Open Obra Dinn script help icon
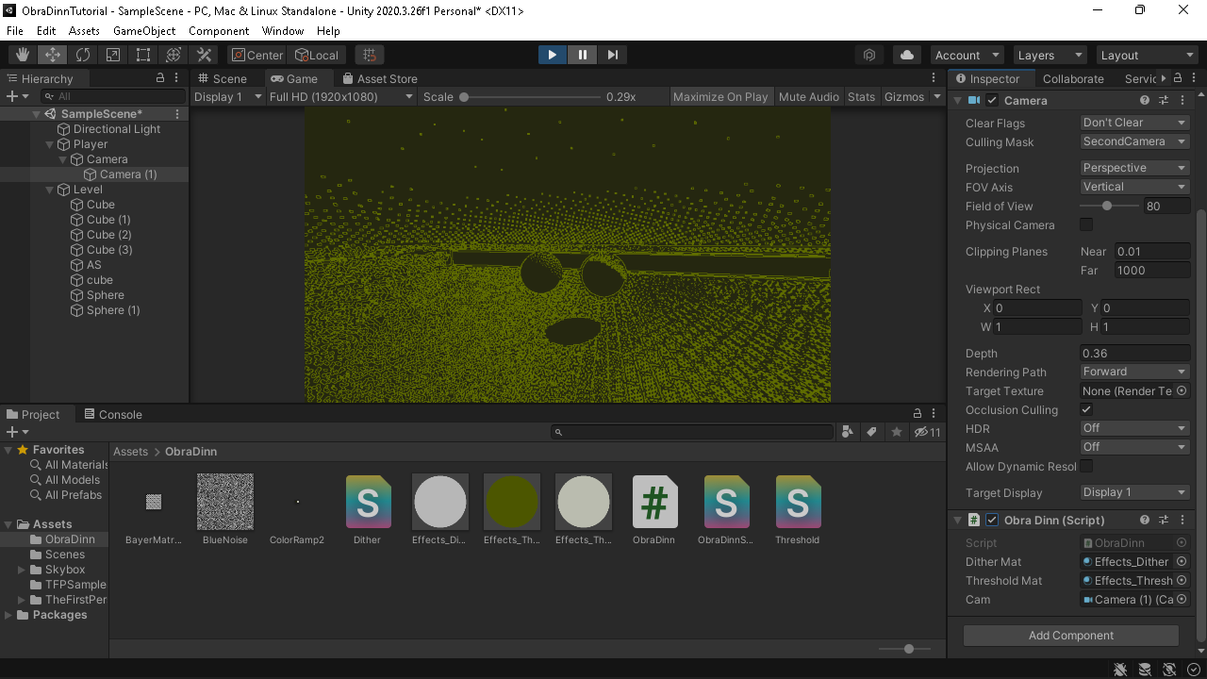This screenshot has width=1207, height=679. tap(1145, 520)
